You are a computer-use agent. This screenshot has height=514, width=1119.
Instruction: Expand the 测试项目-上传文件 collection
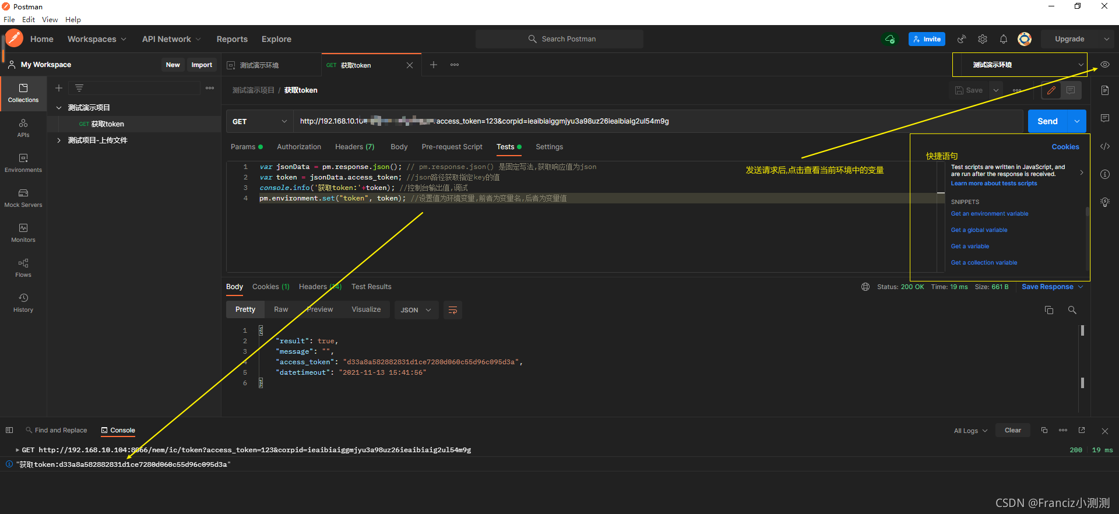(59, 140)
